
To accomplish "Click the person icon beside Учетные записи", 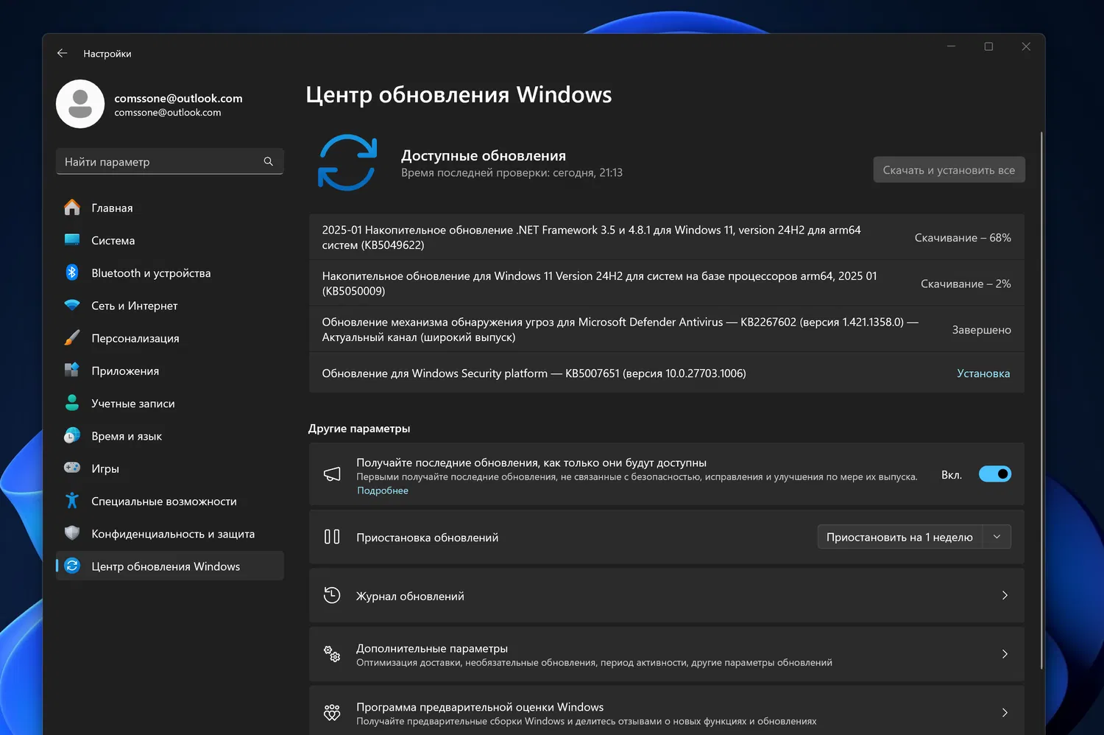I will pos(72,403).
